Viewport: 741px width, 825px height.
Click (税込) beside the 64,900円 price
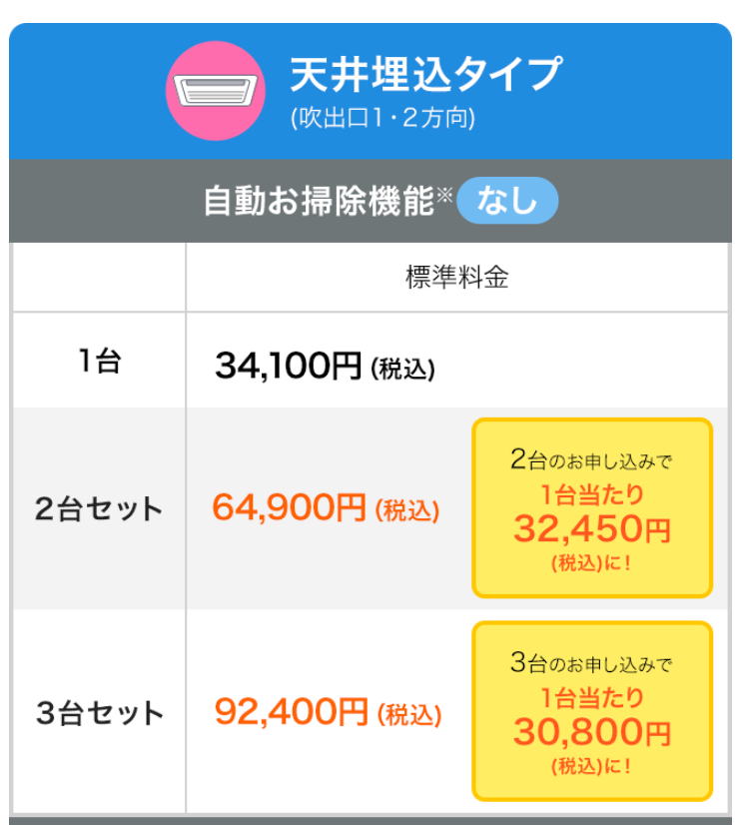(406, 511)
